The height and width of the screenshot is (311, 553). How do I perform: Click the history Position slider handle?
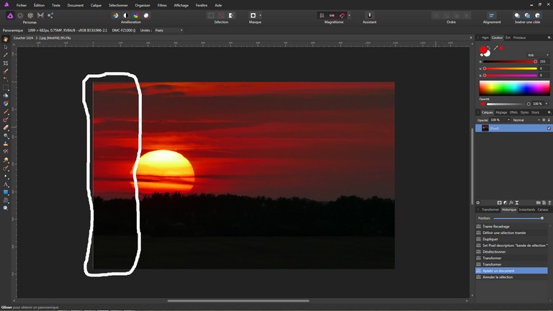click(x=542, y=218)
